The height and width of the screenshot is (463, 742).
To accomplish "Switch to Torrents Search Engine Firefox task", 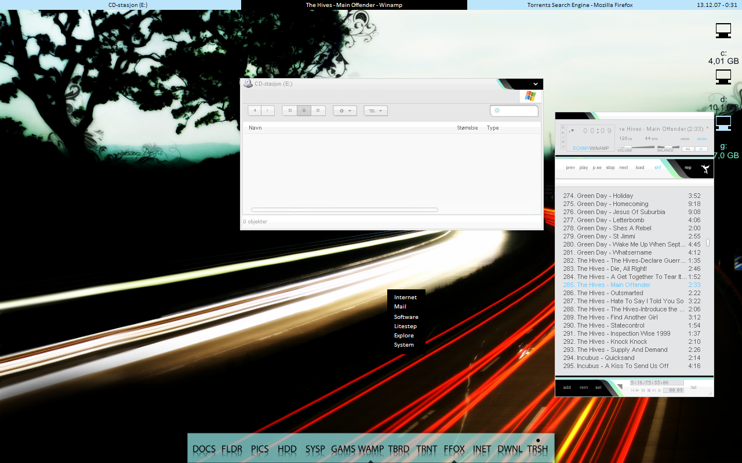I will tap(580, 5).
